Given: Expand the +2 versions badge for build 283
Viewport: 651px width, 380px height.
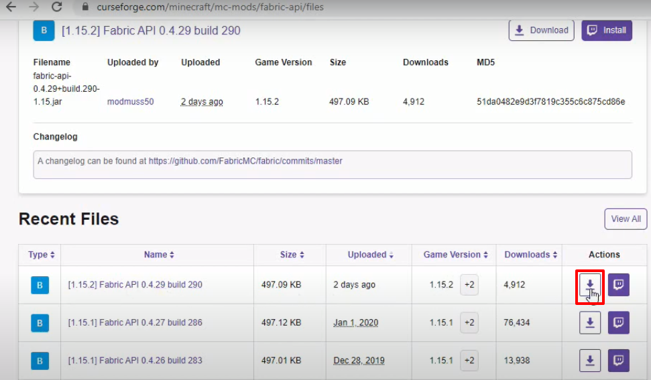Looking at the screenshot, I should coord(469,360).
